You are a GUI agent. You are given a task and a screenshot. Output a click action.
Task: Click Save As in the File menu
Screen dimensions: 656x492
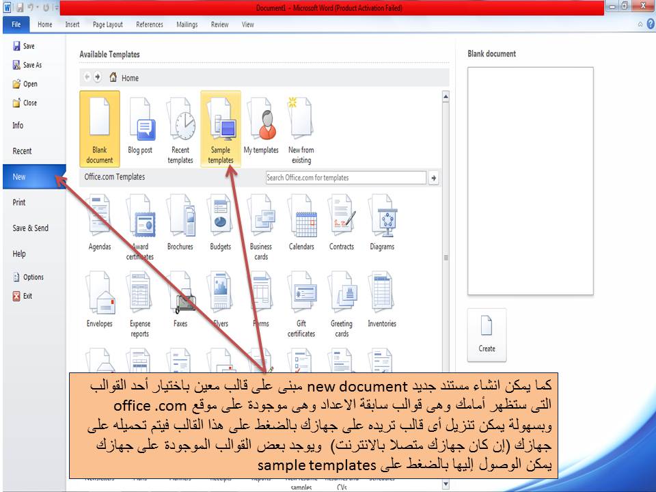(27, 65)
